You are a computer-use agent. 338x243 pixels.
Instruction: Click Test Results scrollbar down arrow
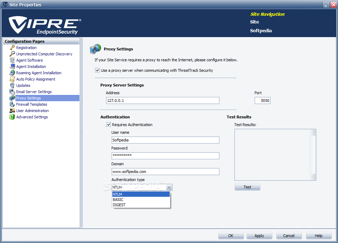pyautogui.click(x=313, y=177)
